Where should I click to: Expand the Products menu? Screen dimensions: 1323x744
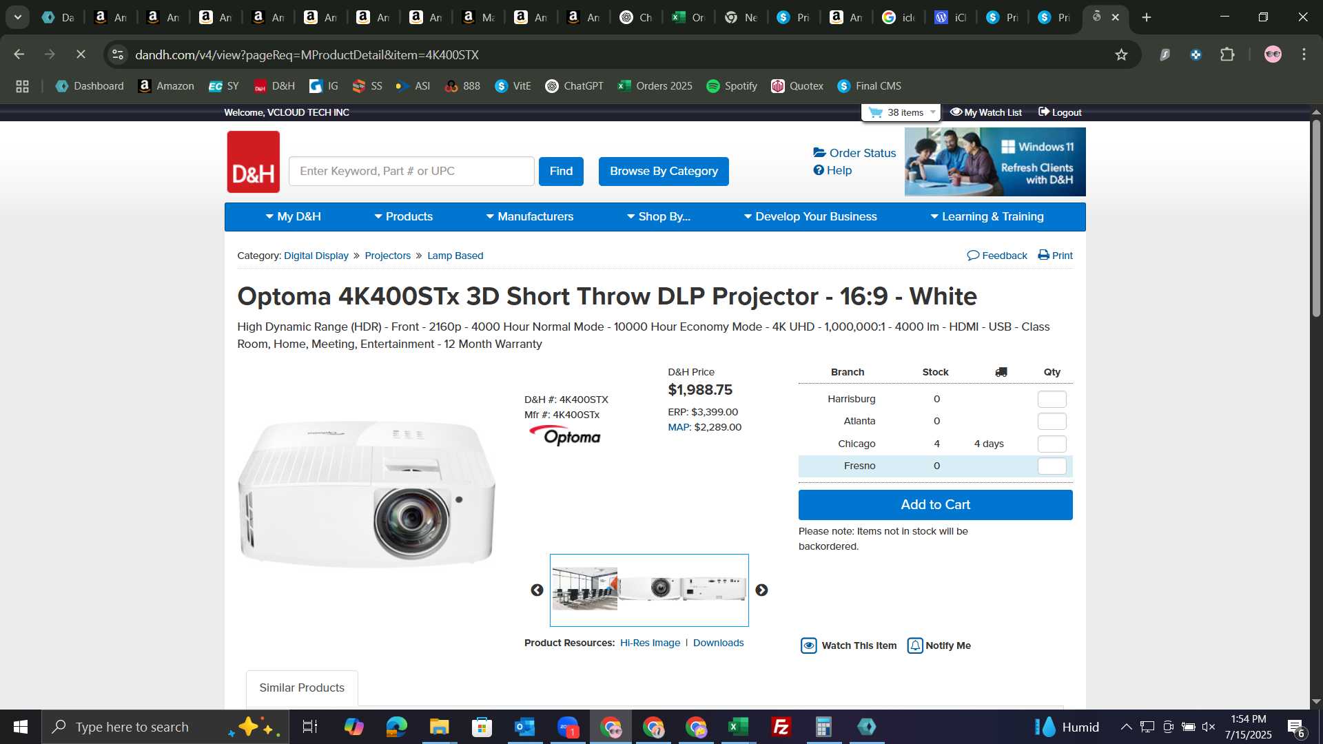(x=403, y=216)
